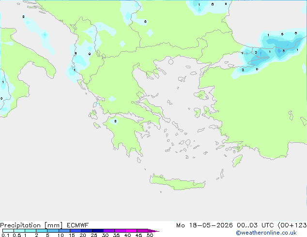The width and height of the screenshot is (307, 237).
Task: Click the Mo 18-05-2026 date label
Action: coord(204,225)
